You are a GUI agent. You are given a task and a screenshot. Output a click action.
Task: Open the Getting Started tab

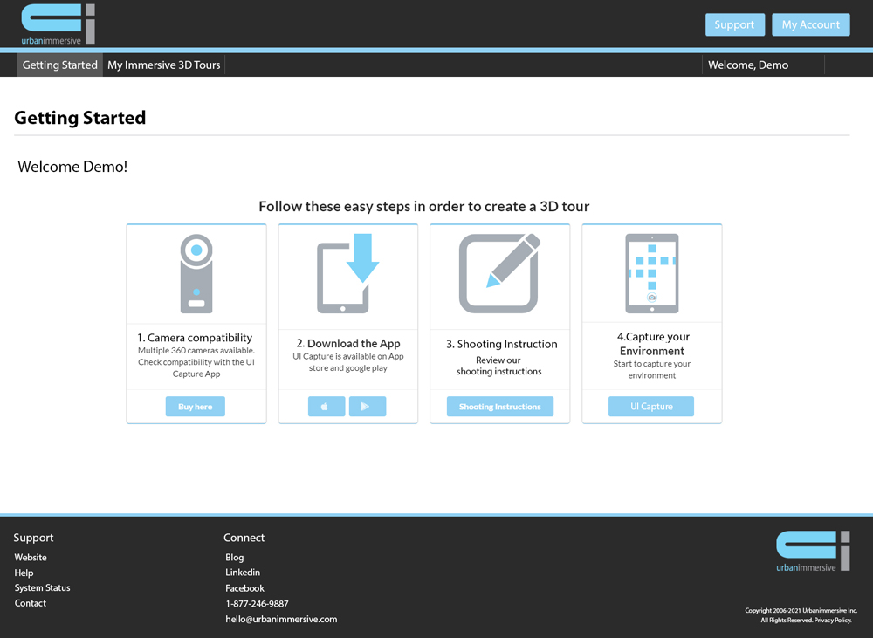coord(60,65)
